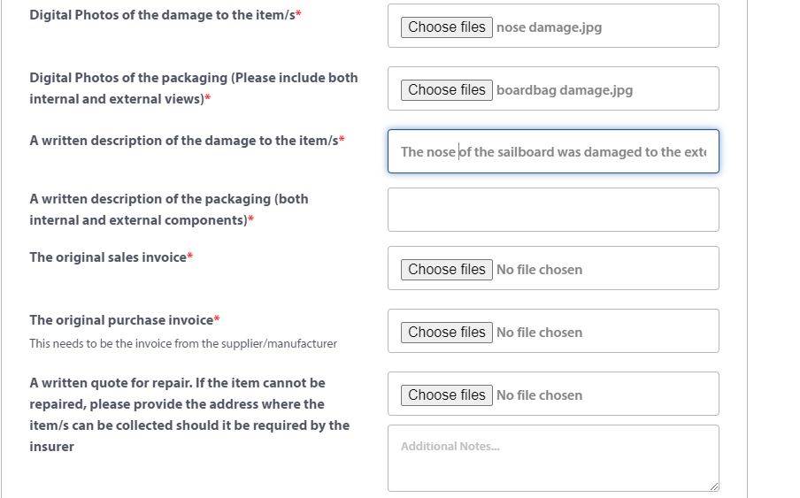Click Choose files for original purchase invoice
Image resolution: width=800 pixels, height=498 pixels.
tap(446, 333)
